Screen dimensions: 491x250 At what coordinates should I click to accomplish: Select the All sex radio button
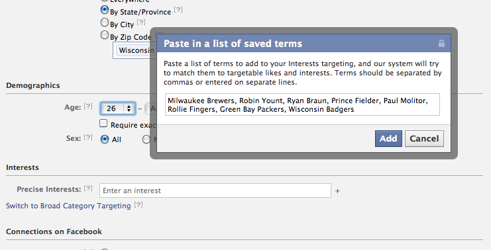point(105,139)
